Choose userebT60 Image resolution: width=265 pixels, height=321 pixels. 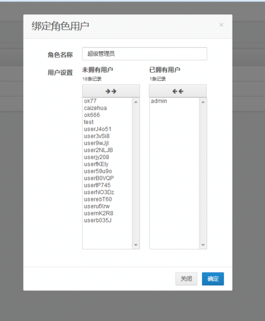(x=107, y=199)
